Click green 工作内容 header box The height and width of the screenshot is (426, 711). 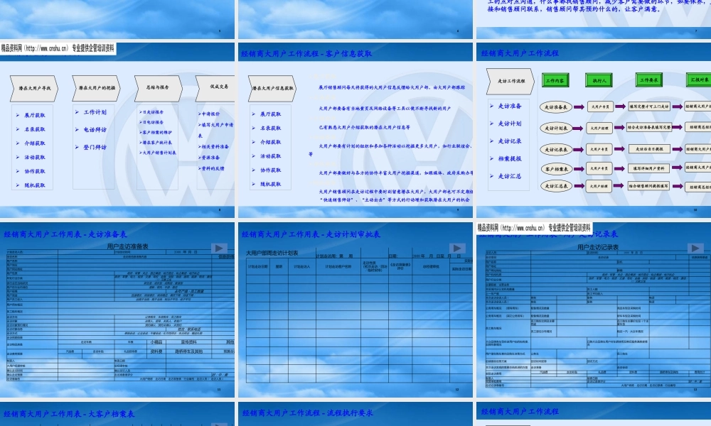tap(555, 80)
